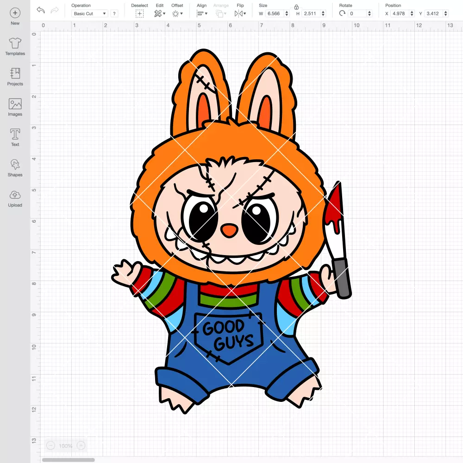The width and height of the screenshot is (463, 463).
Task: Click the Position X field
Action: [400, 13]
